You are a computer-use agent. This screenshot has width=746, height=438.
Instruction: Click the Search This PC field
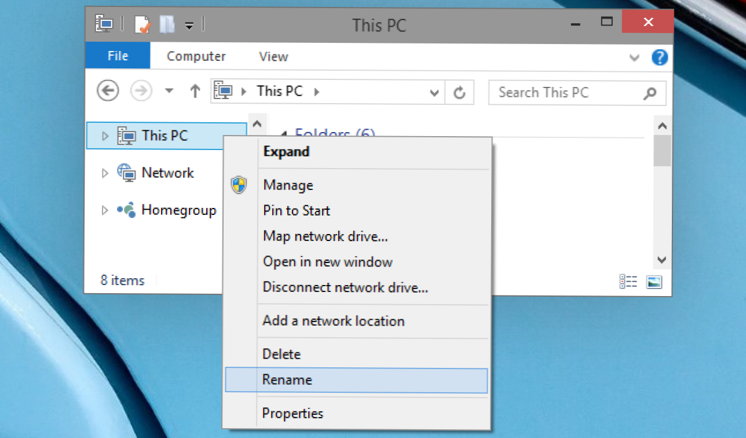(577, 93)
